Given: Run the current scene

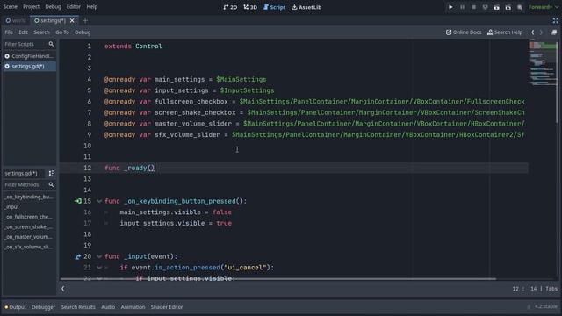Looking at the screenshot, I should point(496,7).
